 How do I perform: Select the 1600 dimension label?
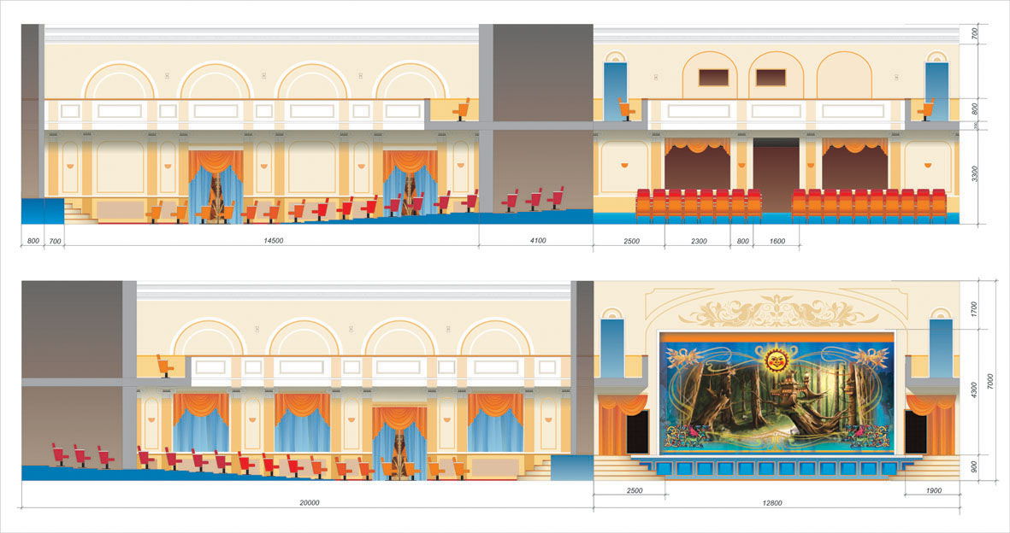pos(777,242)
